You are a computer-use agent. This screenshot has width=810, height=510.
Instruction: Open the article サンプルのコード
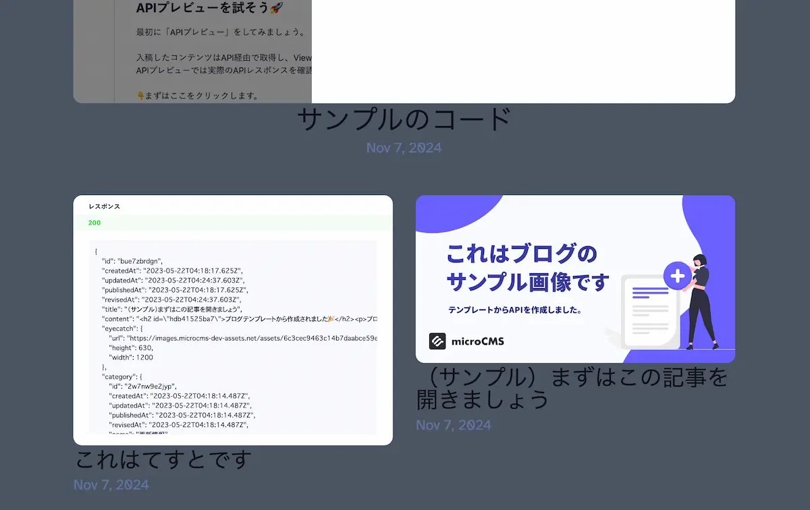point(404,117)
